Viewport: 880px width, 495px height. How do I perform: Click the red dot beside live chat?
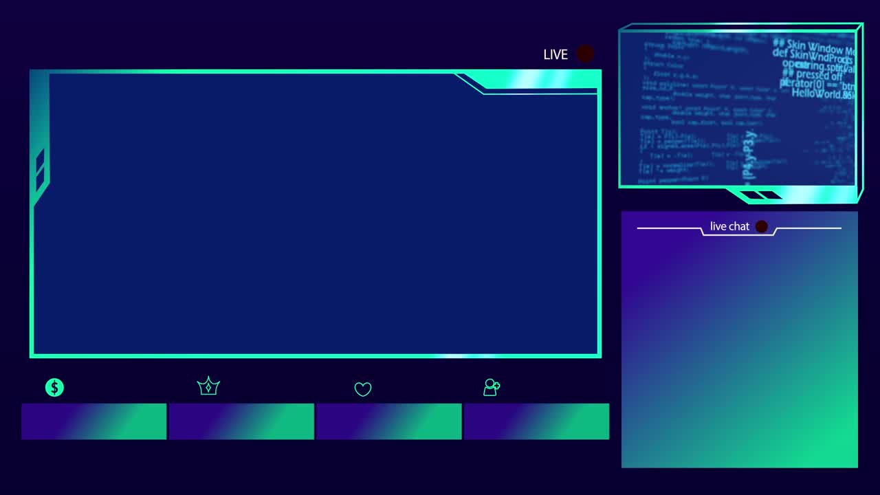pyautogui.click(x=762, y=226)
